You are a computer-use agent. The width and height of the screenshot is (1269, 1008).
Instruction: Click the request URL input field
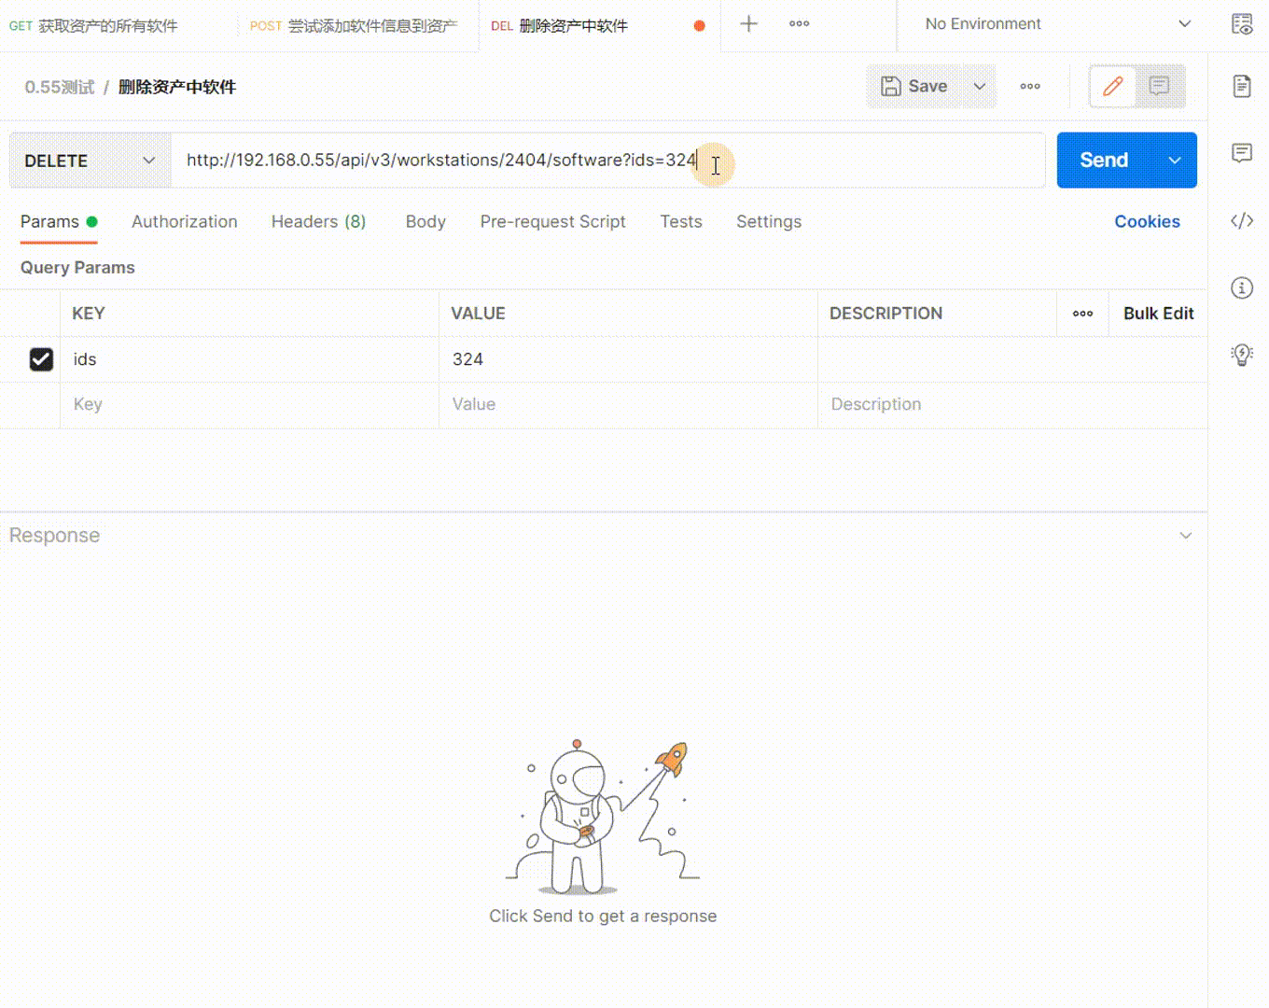[608, 161]
